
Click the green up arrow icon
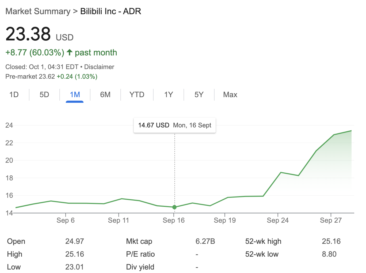pyautogui.click(x=70, y=52)
